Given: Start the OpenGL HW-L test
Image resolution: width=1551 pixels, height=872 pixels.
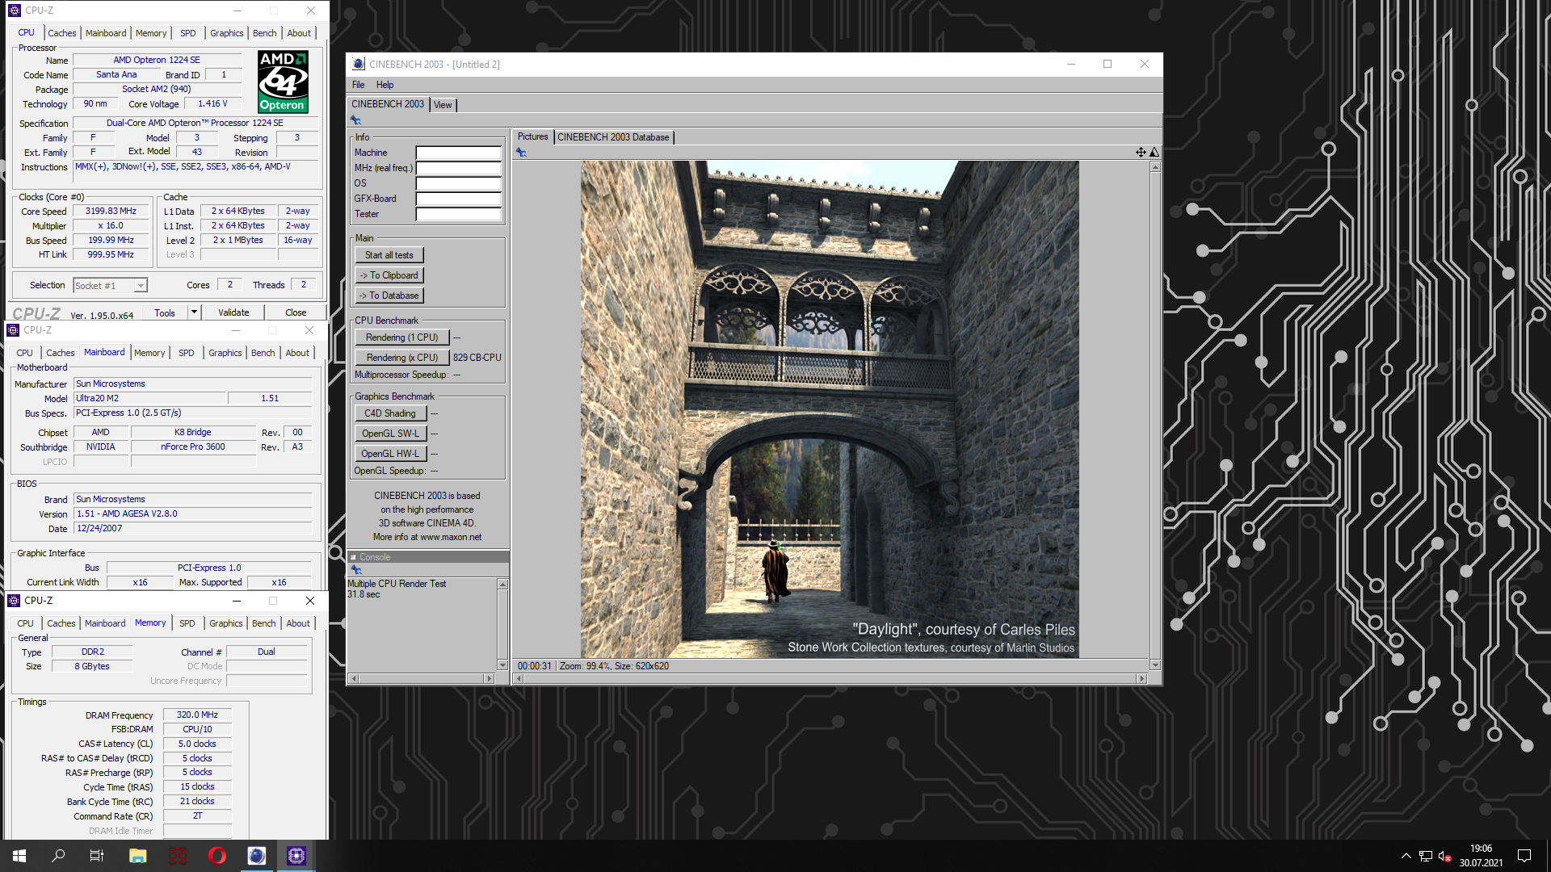Looking at the screenshot, I should (390, 454).
